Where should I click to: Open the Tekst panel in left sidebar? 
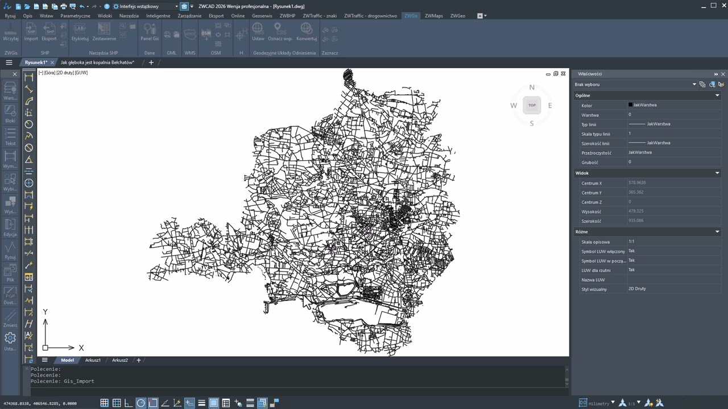pos(10,136)
